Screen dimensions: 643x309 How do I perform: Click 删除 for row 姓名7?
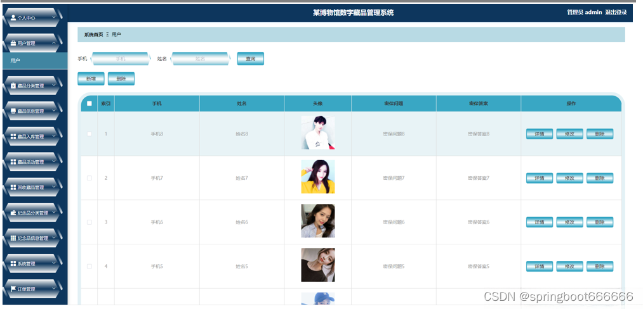[600, 178]
